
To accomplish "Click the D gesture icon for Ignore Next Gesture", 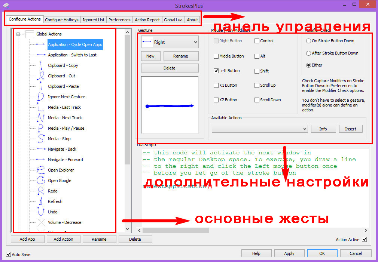I will (x=41, y=97).
